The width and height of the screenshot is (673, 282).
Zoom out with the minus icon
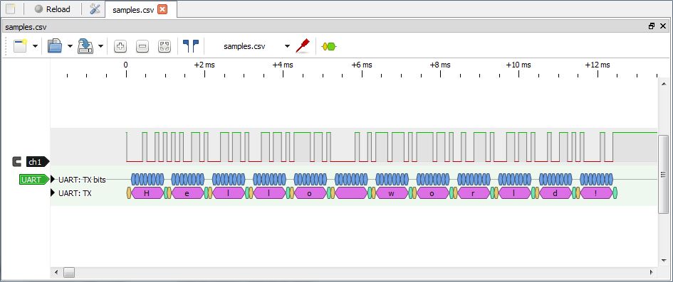tap(142, 46)
